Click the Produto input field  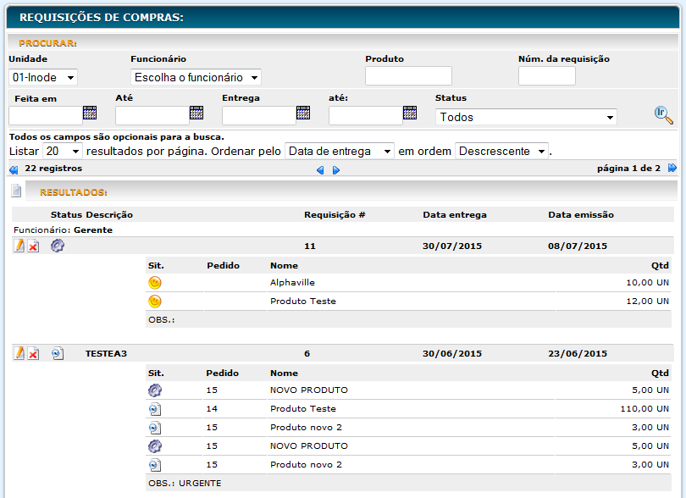[408, 76]
